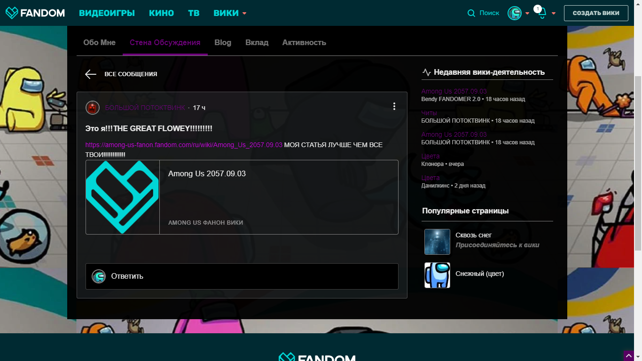Open БОЛЬШОЙ ПОТОКТВИНК author name link

[145, 108]
